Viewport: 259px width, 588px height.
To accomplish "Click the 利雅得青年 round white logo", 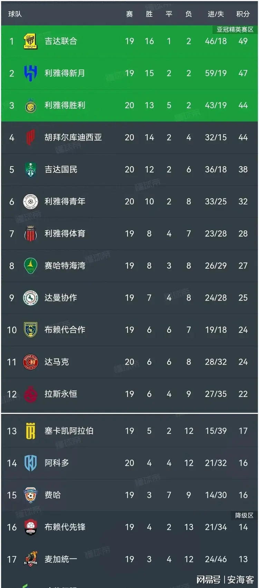I will click(x=30, y=202).
